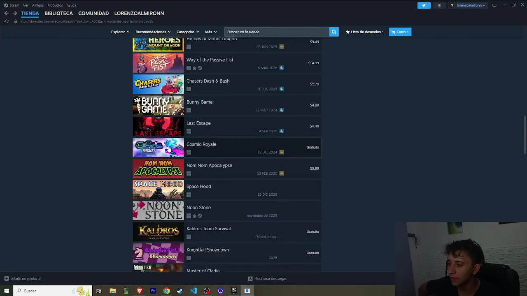Open Gestionar descargas

(270, 279)
